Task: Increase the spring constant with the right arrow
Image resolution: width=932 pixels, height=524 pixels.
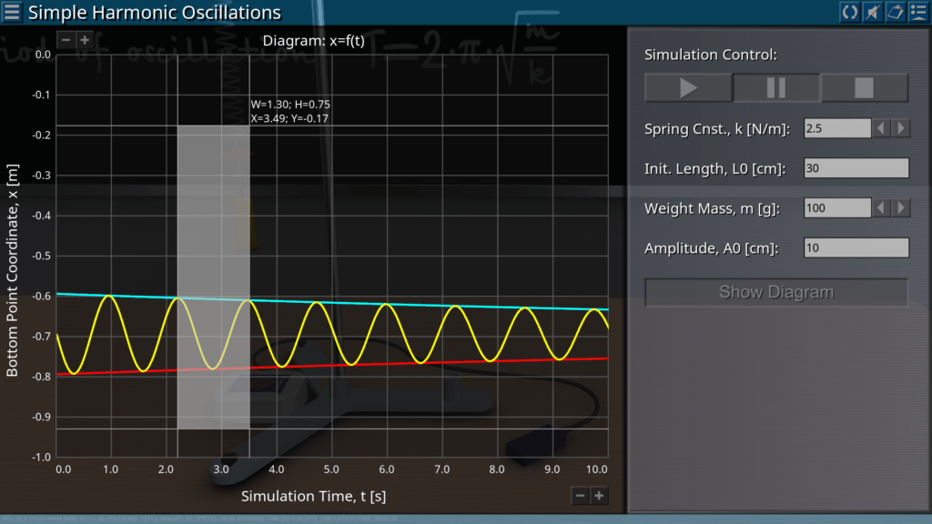Action: click(x=900, y=128)
